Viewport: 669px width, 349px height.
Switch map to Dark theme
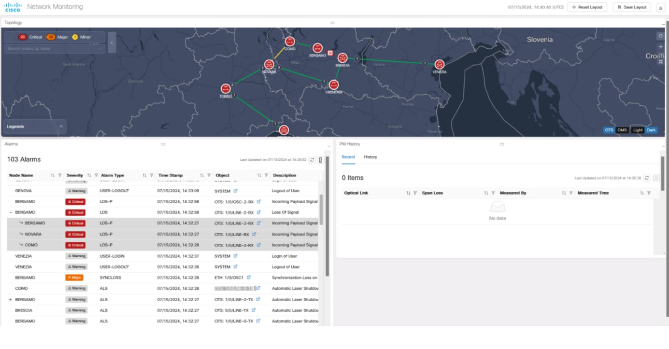[x=651, y=130]
